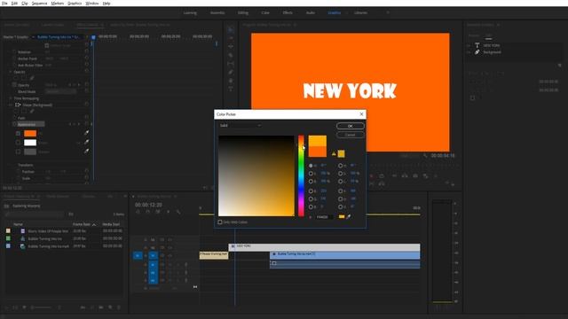Viewport: 568px width, 319px height.
Task: Click the new color preview swatch
Action: pos(318,141)
